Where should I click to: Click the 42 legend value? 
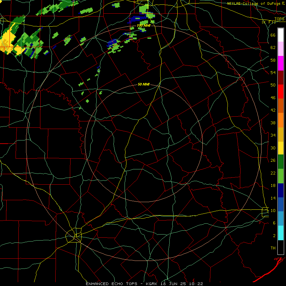point(273,110)
